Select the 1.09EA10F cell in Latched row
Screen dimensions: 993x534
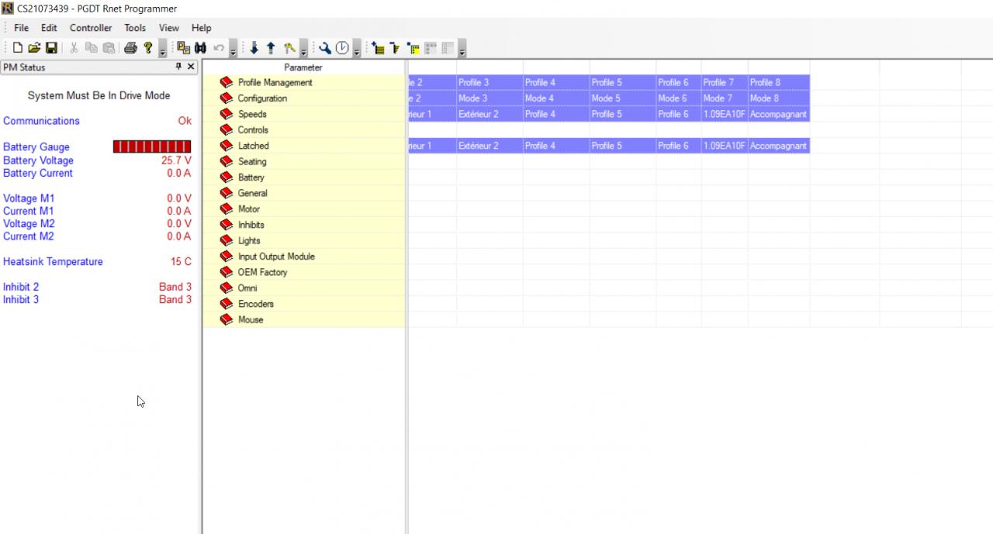point(725,146)
